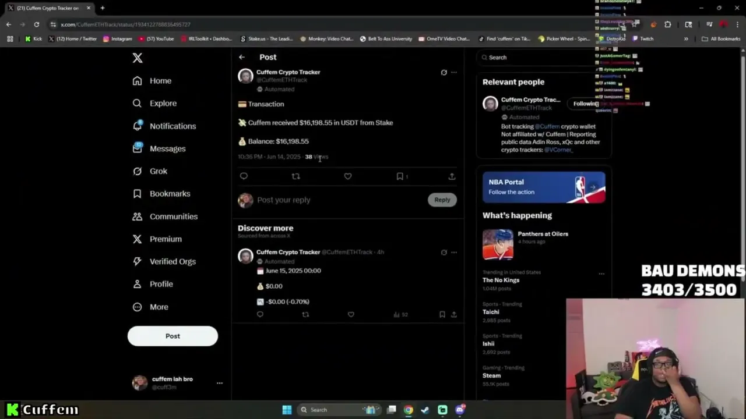Click the Grok icon on the main post
Image resolution: width=746 pixels, height=419 pixels.
pos(444,73)
